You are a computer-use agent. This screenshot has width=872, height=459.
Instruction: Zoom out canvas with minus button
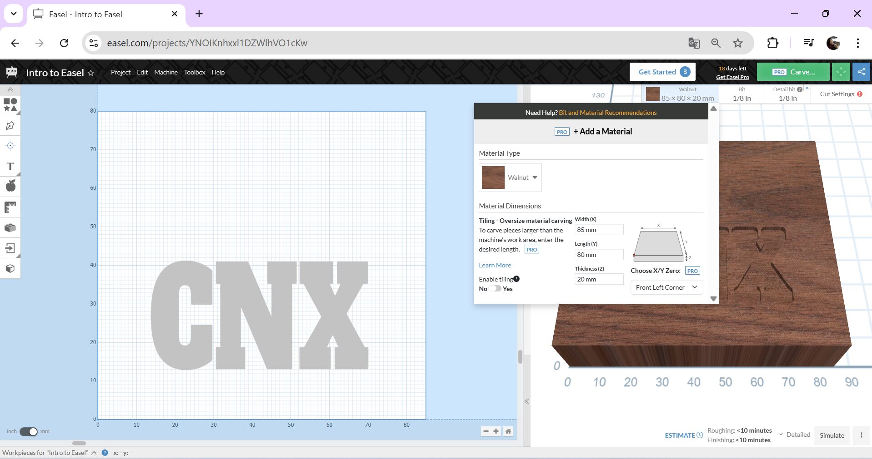coord(486,431)
